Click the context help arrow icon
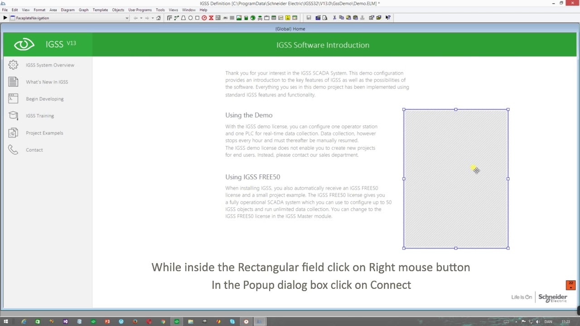580x326 pixels. click(388, 18)
